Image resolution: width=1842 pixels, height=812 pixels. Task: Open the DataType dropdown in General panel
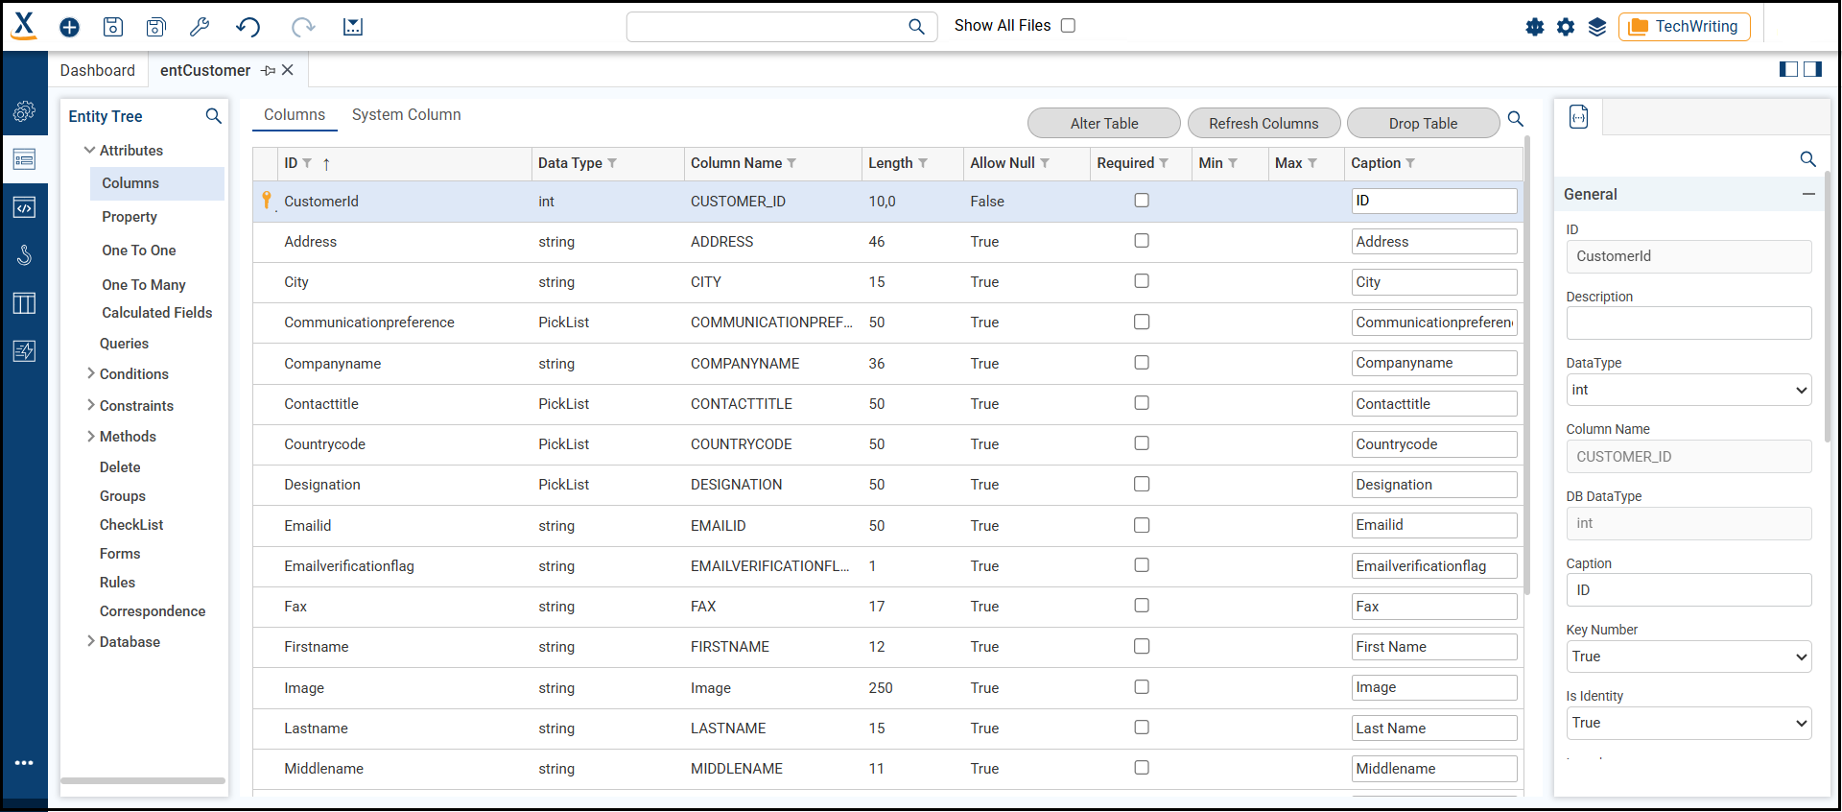click(1688, 390)
